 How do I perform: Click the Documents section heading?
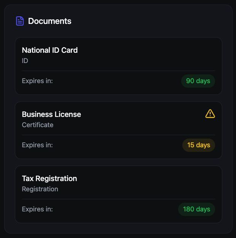[x=49, y=21]
